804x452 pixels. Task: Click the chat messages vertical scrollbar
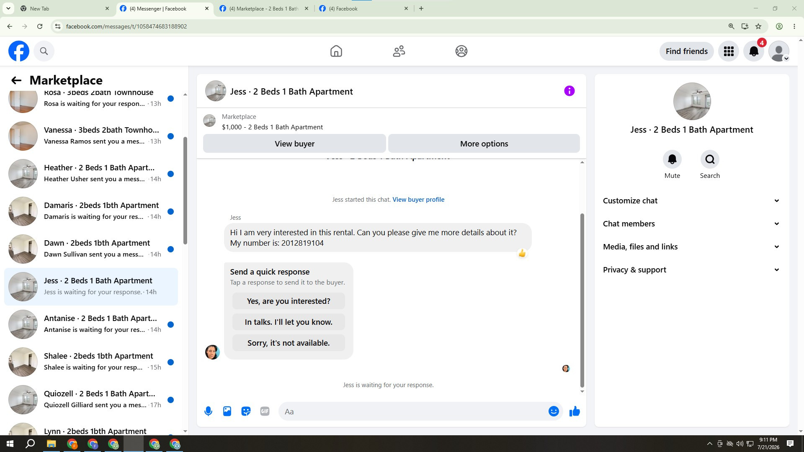[x=582, y=300]
